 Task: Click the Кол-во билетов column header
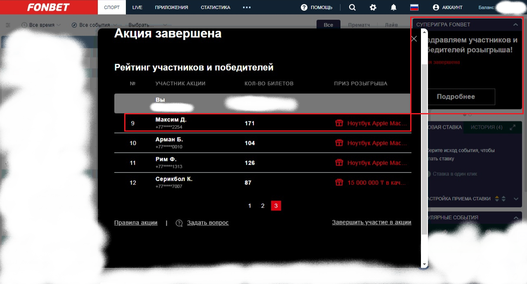(269, 83)
